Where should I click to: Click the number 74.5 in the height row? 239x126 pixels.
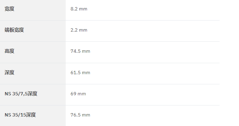pos(76,51)
